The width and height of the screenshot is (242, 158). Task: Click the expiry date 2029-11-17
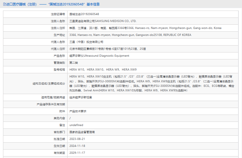pos(77,153)
